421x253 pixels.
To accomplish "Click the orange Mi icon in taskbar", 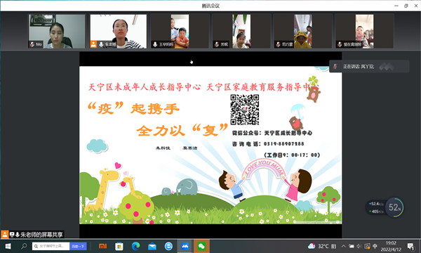I will pyautogui.click(x=102, y=246).
